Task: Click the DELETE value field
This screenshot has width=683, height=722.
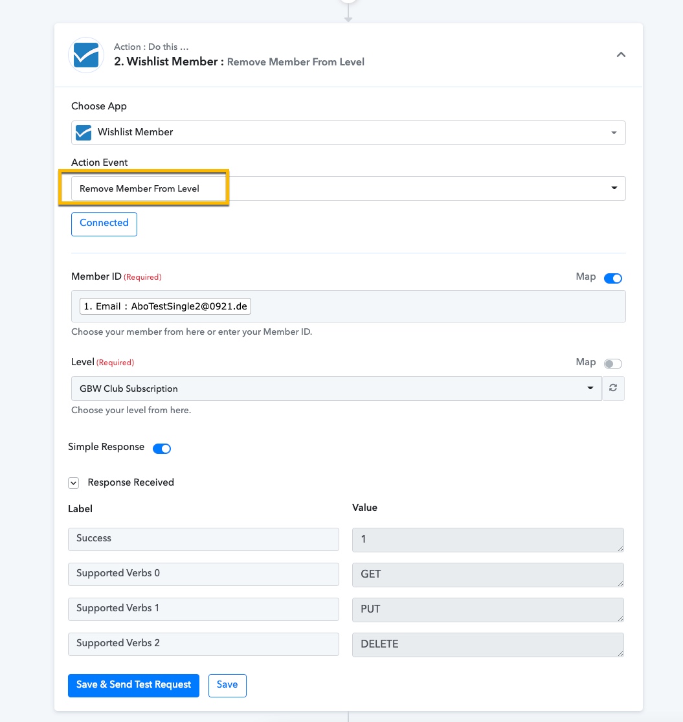Action: (488, 645)
